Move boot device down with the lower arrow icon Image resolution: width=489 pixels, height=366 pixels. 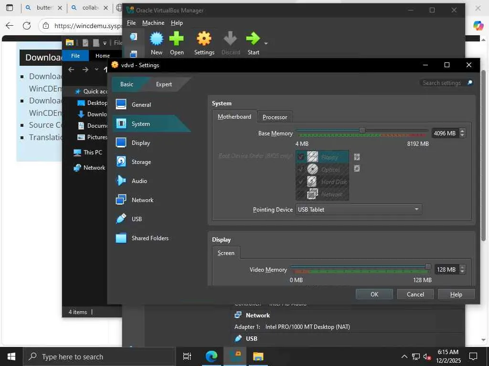click(357, 168)
